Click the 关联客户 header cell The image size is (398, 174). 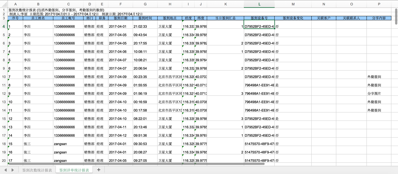click(x=324, y=18)
